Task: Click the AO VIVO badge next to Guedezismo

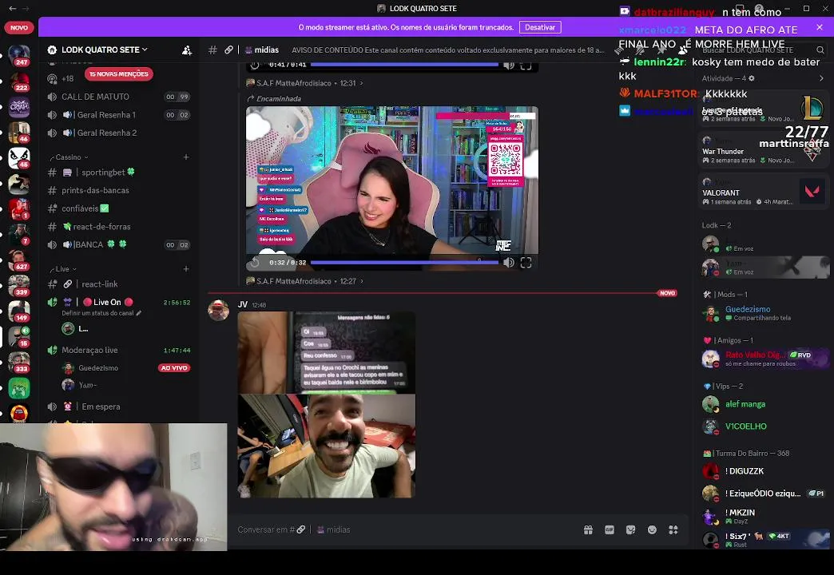Action: click(174, 368)
